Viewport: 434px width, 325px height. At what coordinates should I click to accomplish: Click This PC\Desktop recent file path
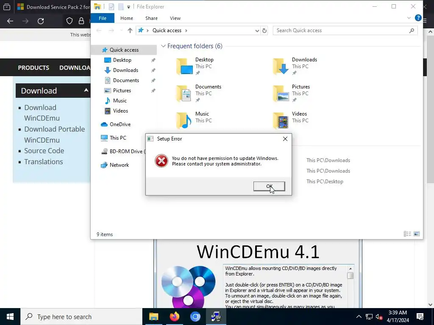click(x=325, y=182)
